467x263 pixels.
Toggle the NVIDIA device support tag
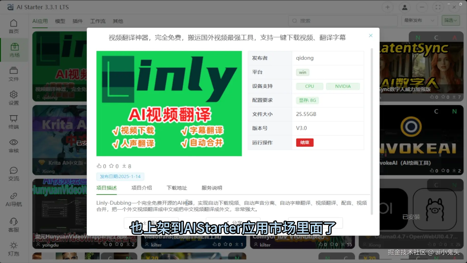[343, 86]
